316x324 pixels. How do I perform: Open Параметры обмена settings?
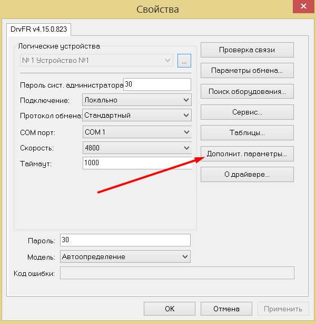247,71
